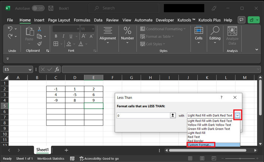Viewport: 264px width, 162px height.
Task: Click the Insert Function fx icon
Action: pos(57,69)
